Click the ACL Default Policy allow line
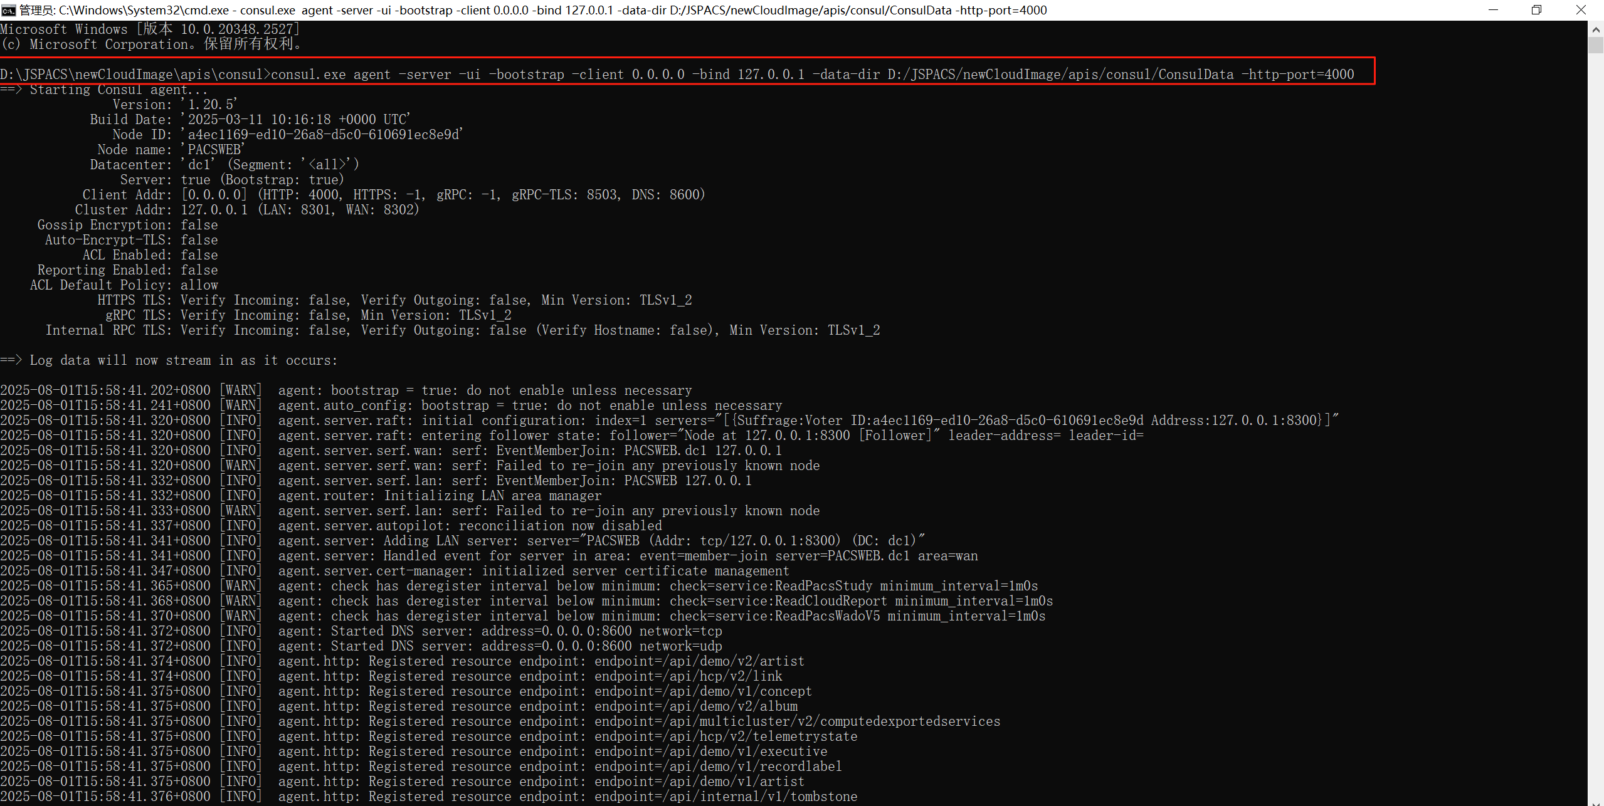The height and width of the screenshot is (806, 1604). 124,285
